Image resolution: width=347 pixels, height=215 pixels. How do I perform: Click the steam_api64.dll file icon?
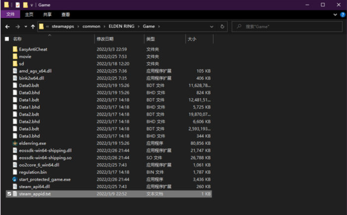coord(15,187)
